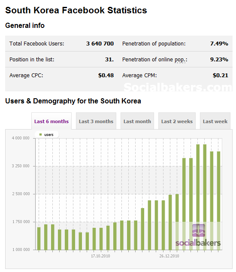The width and height of the screenshot is (236, 272).
Task: Click the Total Facebook Users label
Action: point(37,43)
